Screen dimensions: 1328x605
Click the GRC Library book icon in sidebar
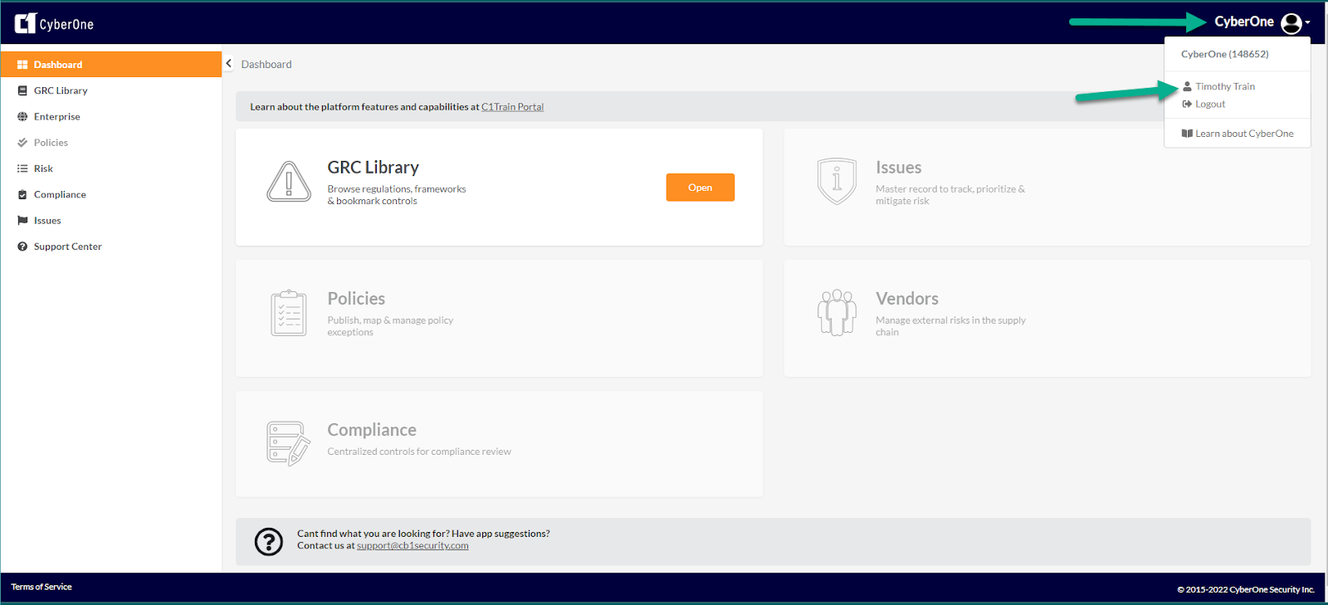click(x=22, y=90)
